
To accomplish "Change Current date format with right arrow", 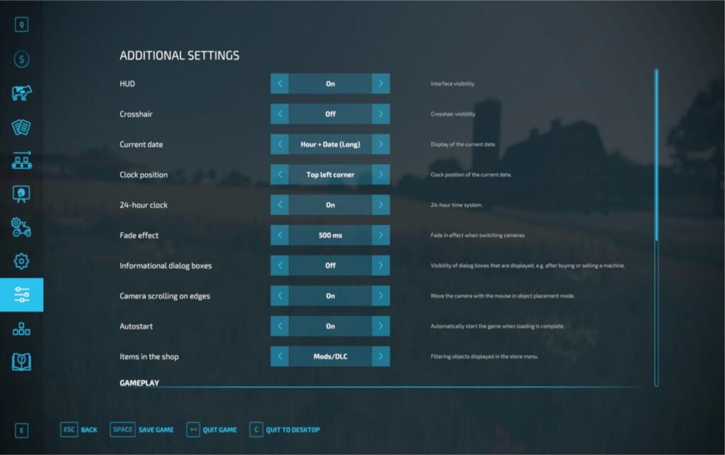I will click(381, 144).
